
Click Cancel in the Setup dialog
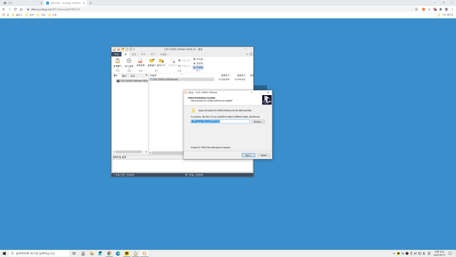click(x=264, y=155)
